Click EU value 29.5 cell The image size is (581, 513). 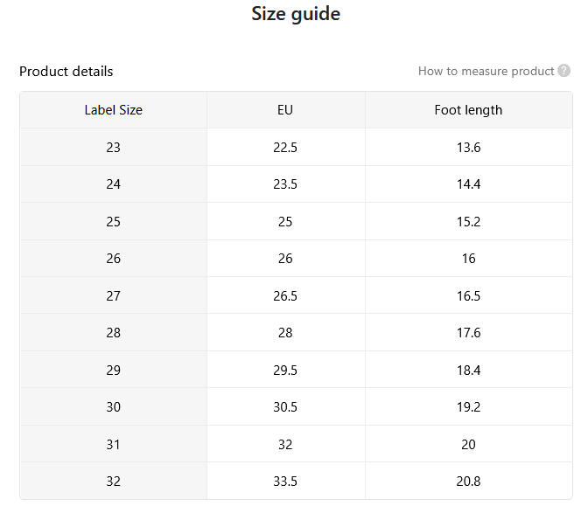pos(285,370)
